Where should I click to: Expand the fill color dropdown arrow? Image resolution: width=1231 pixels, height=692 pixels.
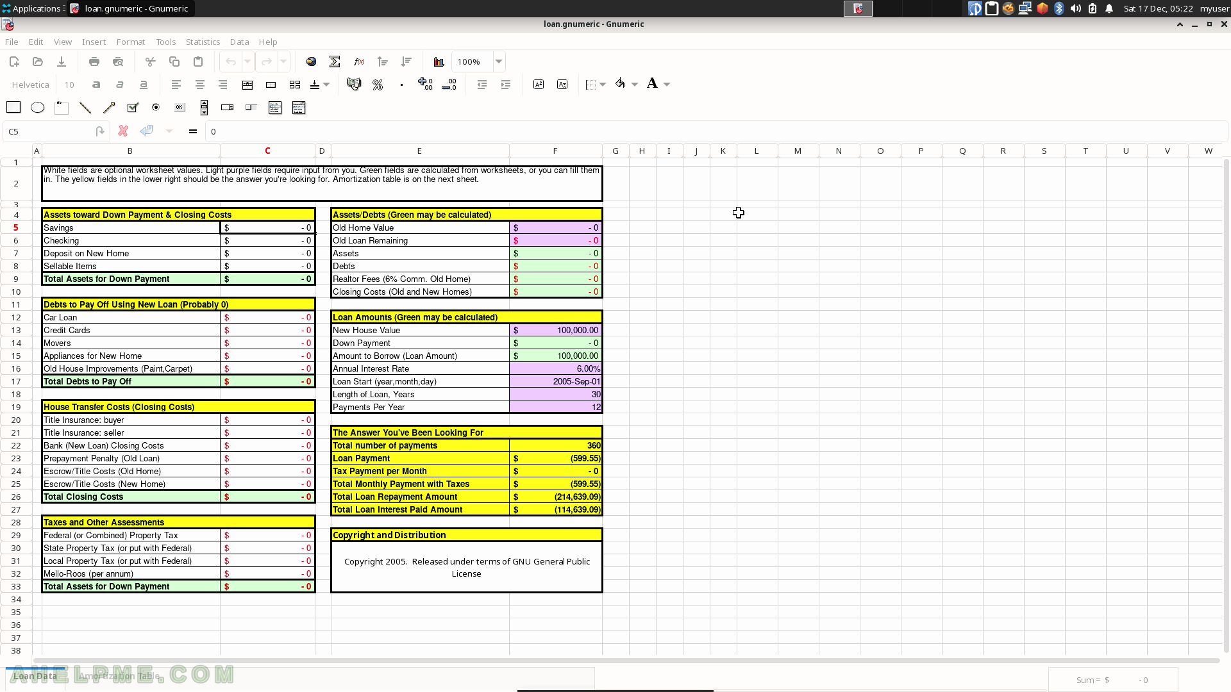pyautogui.click(x=635, y=85)
